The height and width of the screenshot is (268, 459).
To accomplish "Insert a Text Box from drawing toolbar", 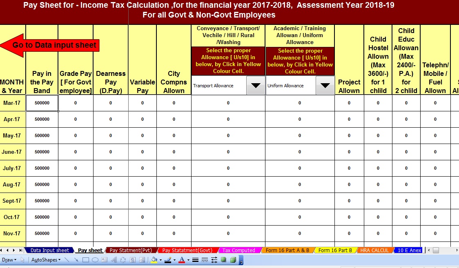I will point(104,260).
